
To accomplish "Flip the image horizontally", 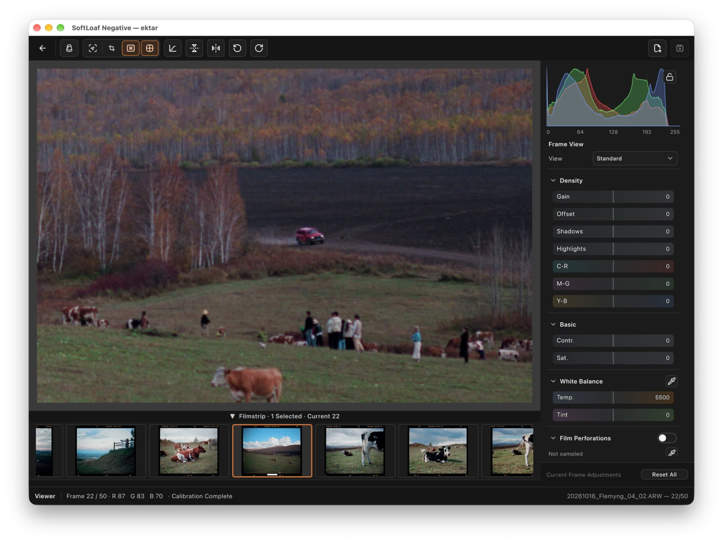I will [216, 48].
